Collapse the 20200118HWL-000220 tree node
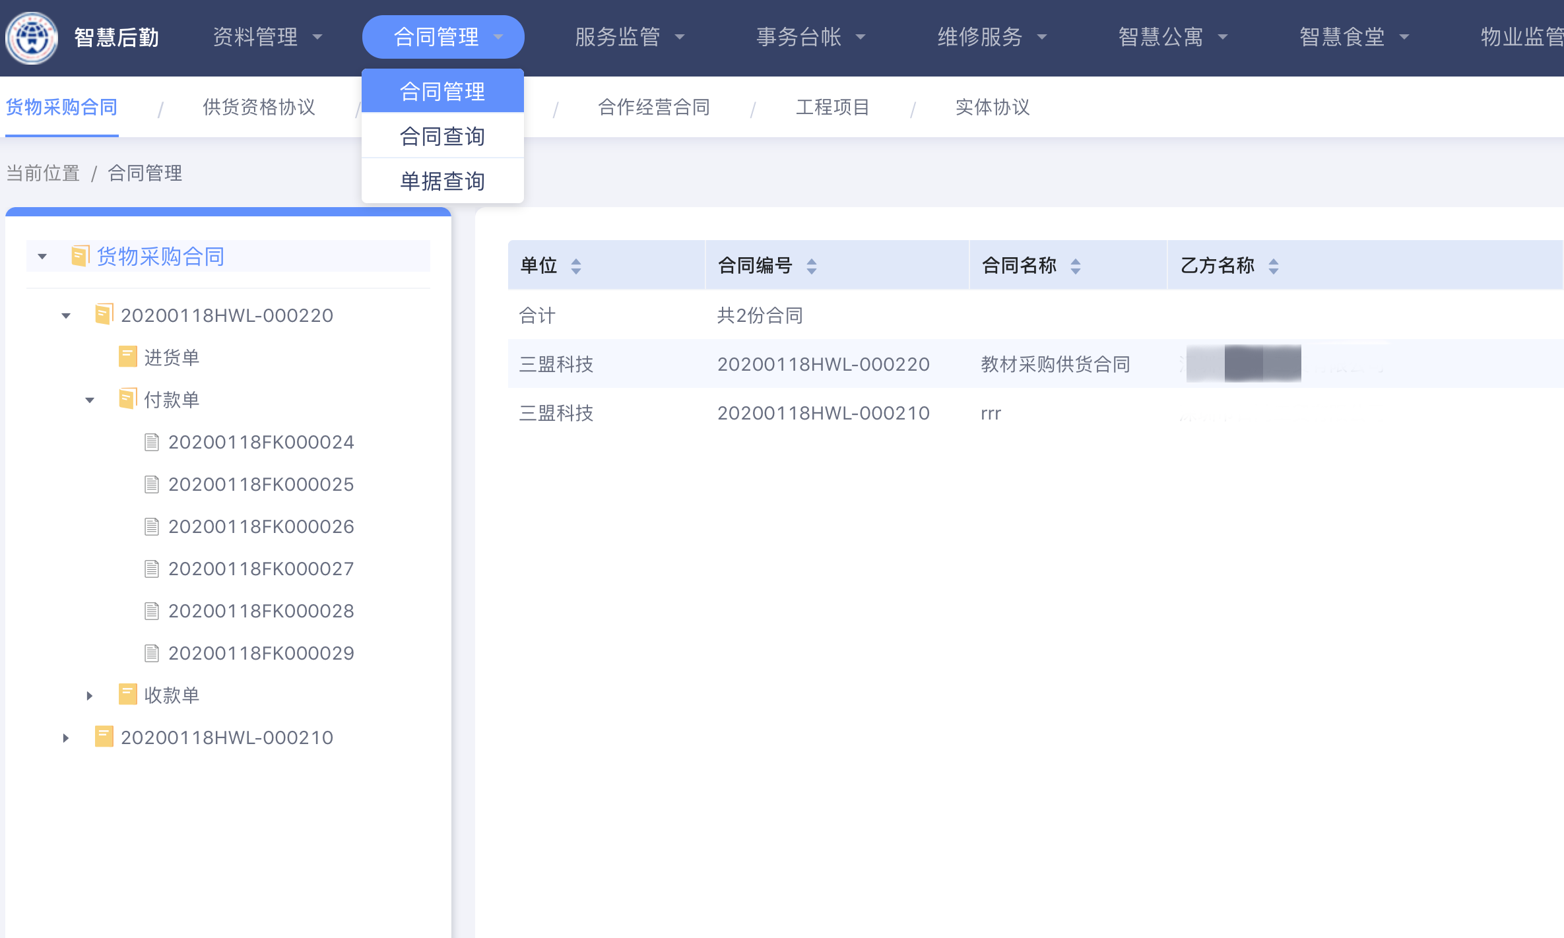Viewport: 1564px width, 938px height. coord(66,316)
